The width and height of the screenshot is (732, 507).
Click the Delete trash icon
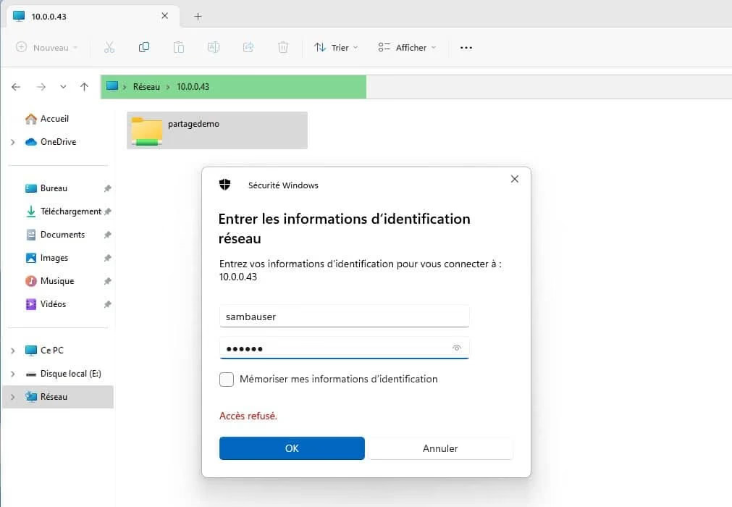pos(283,48)
